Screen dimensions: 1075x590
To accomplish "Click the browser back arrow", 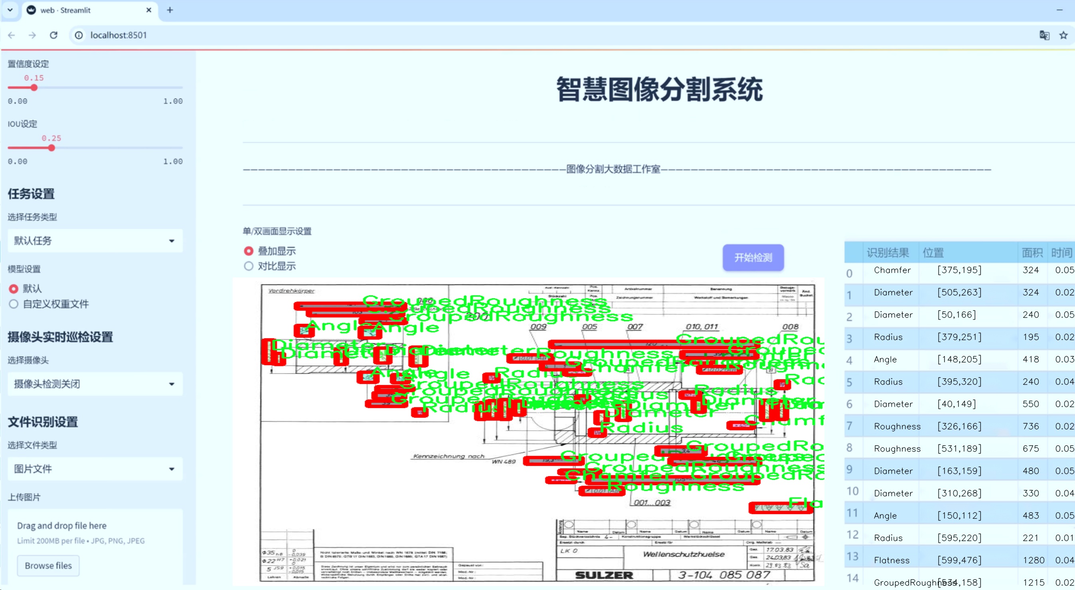I will [x=12, y=35].
